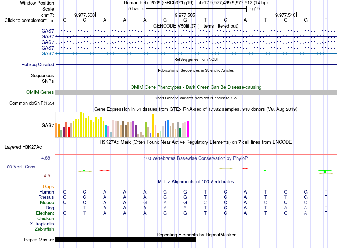Screen dimensions: 337x248
Task: Click the gray OMIM Genes track bar
Action: coord(196,92)
